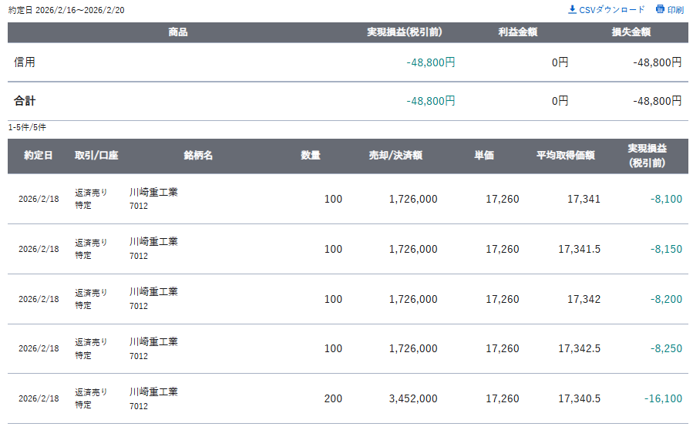Viewport: 693px width, 430px height.
Task: Click the 印刷 print link text
Action: pyautogui.click(x=675, y=10)
